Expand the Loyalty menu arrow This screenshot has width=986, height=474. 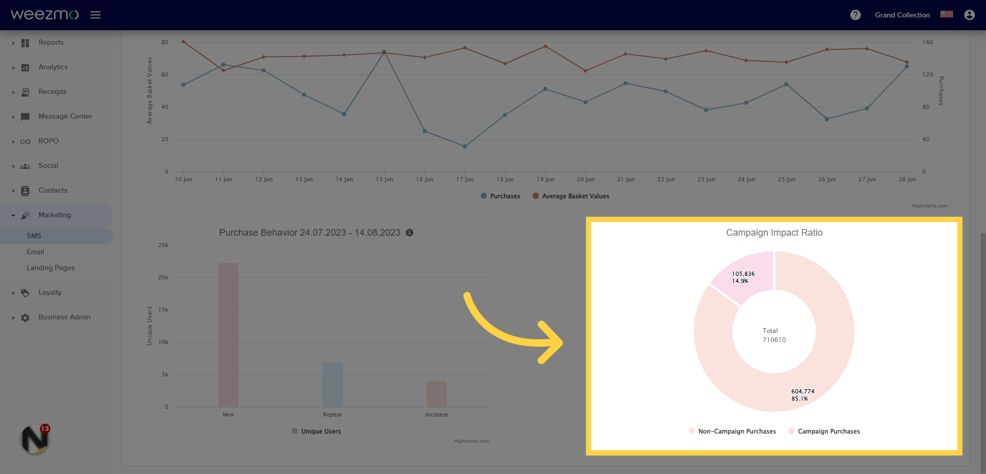point(13,293)
